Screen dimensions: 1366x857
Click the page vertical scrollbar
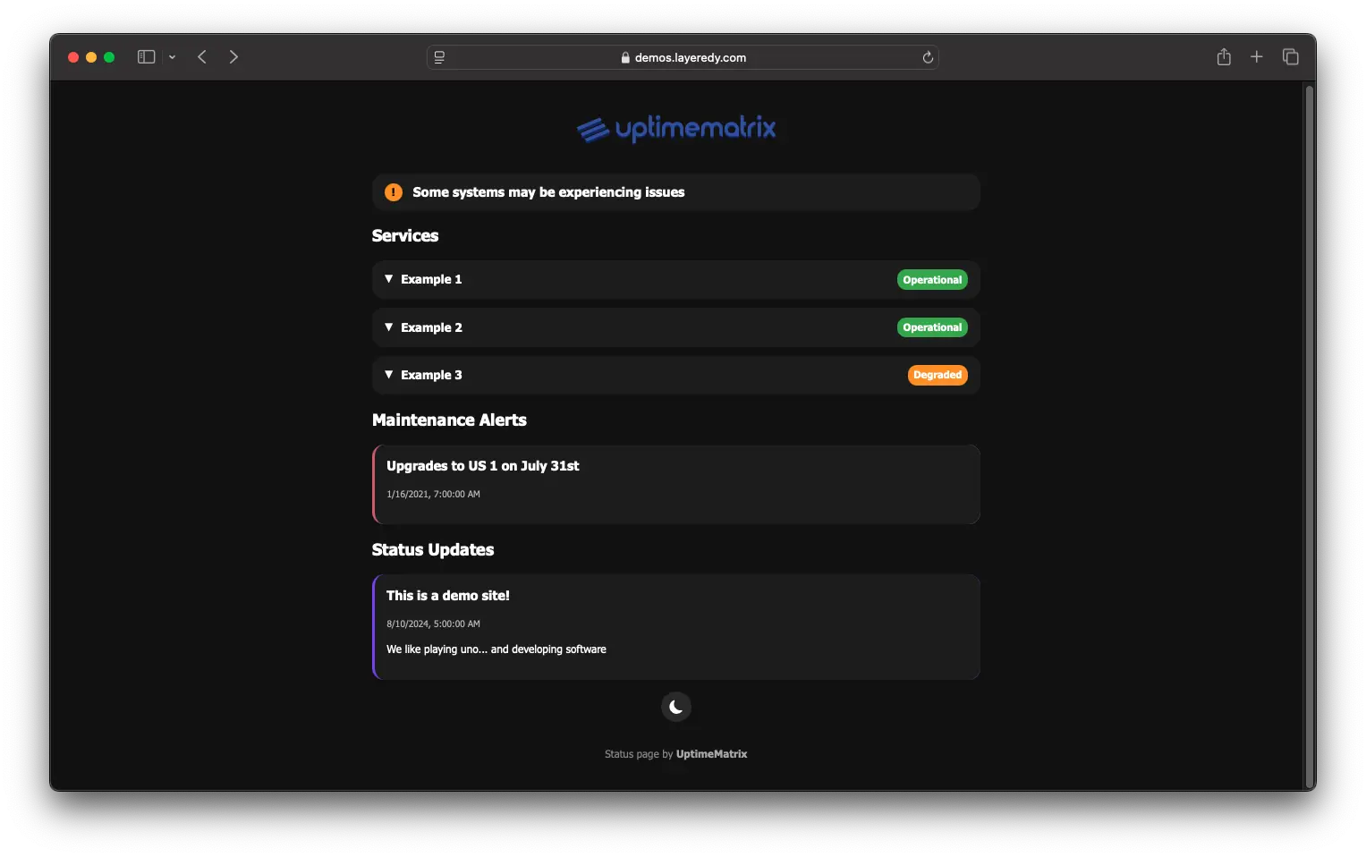pos(1310,435)
